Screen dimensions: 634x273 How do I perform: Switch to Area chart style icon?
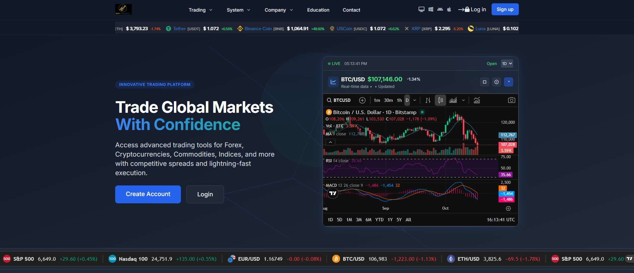[453, 100]
